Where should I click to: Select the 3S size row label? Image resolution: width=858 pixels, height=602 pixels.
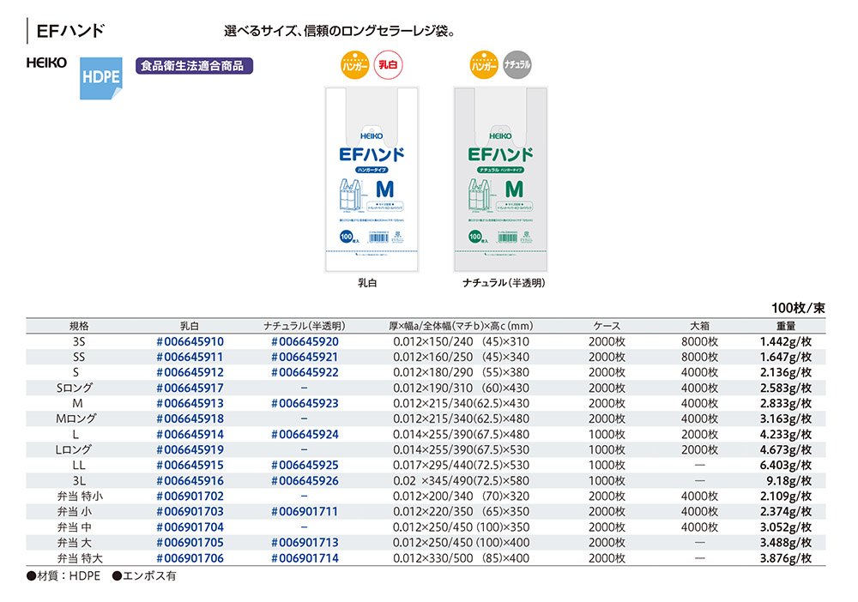tap(79, 342)
